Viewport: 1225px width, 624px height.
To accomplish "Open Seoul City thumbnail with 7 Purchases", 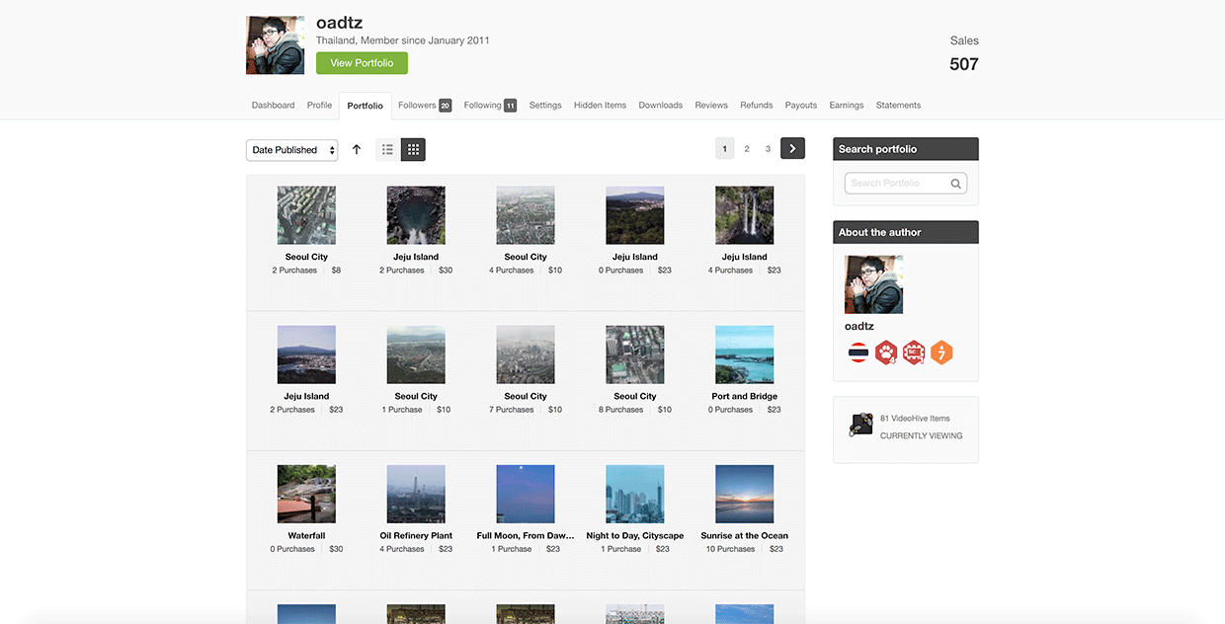I will (x=526, y=354).
